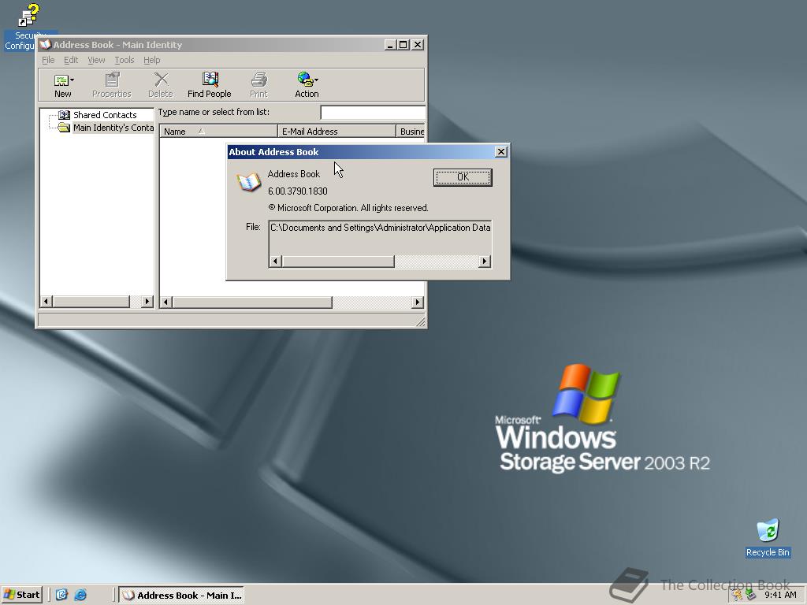Image resolution: width=807 pixels, height=605 pixels.
Task: Minimize the Address Book window
Action: pos(391,45)
